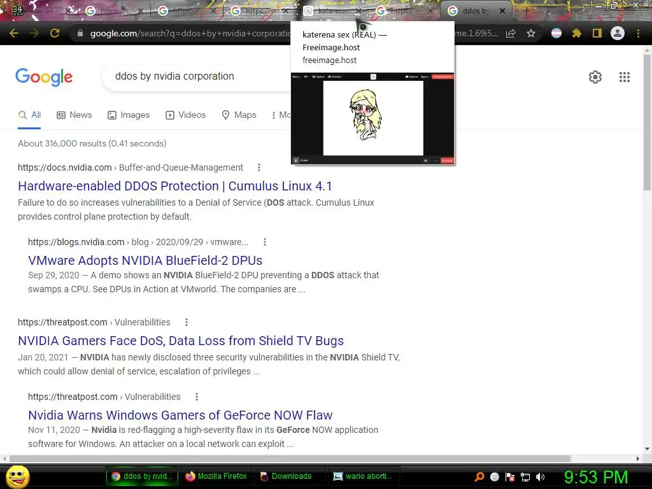Click the 'Nov 11, 2020' result date text
This screenshot has width=652, height=489.
pyautogui.click(x=54, y=430)
